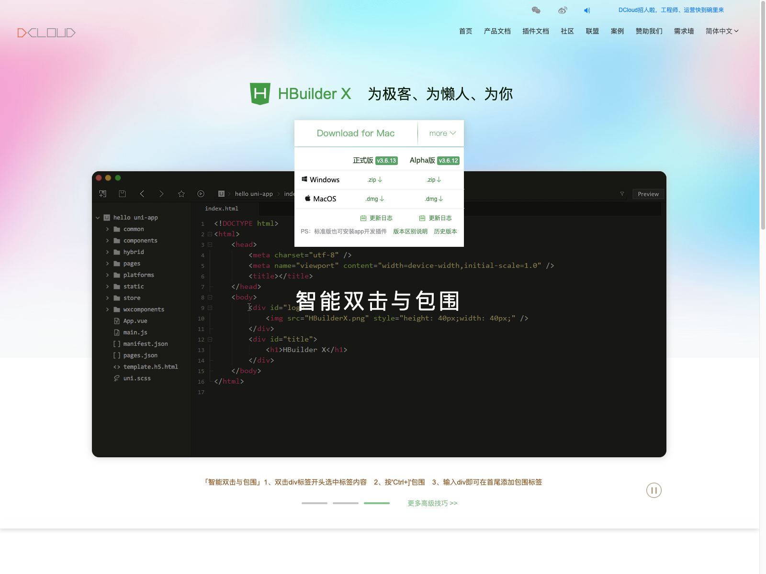Select the first slide indicator bar
Screen dimensions: 766x574
pos(315,503)
